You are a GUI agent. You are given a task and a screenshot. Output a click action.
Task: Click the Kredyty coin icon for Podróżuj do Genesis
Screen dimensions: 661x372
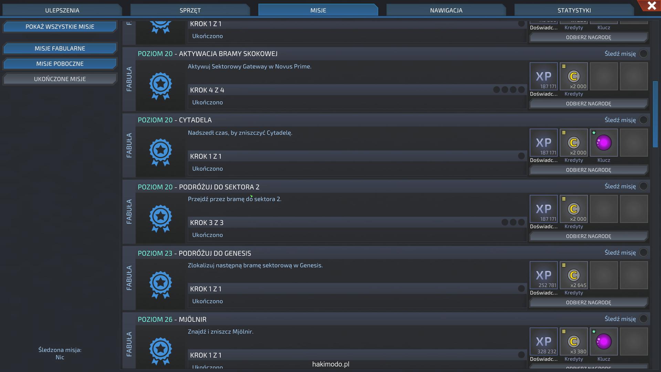(x=574, y=275)
